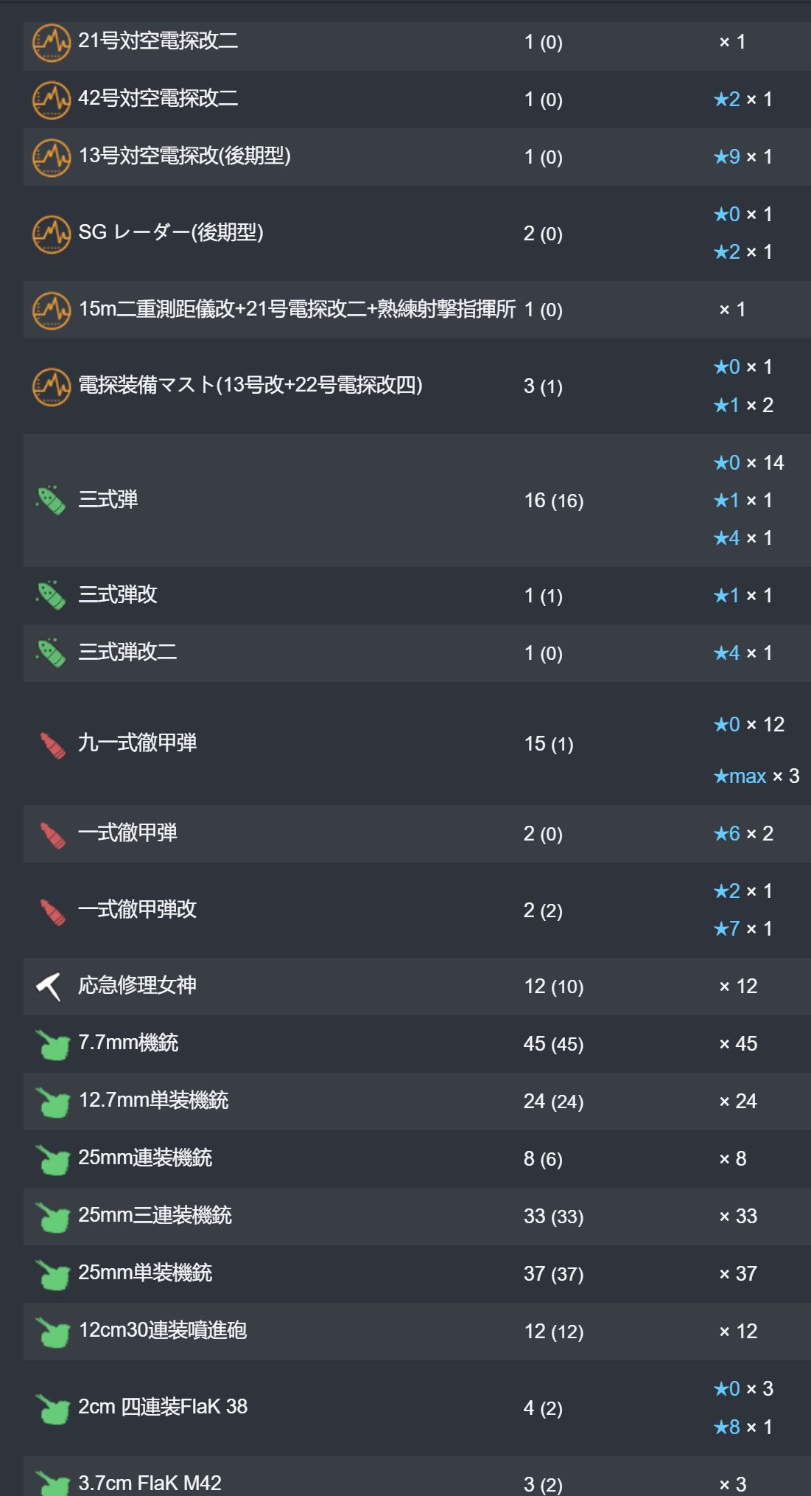Click the radar icon beside 電探装備マスト(13号改+22号電探改四)
Screen dimensions: 811x1496
[x=52, y=386]
